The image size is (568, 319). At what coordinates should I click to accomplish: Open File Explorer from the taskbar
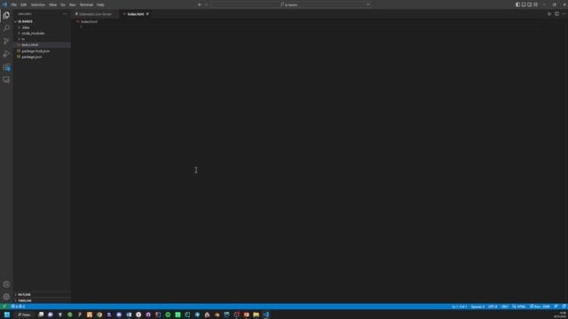click(256, 315)
